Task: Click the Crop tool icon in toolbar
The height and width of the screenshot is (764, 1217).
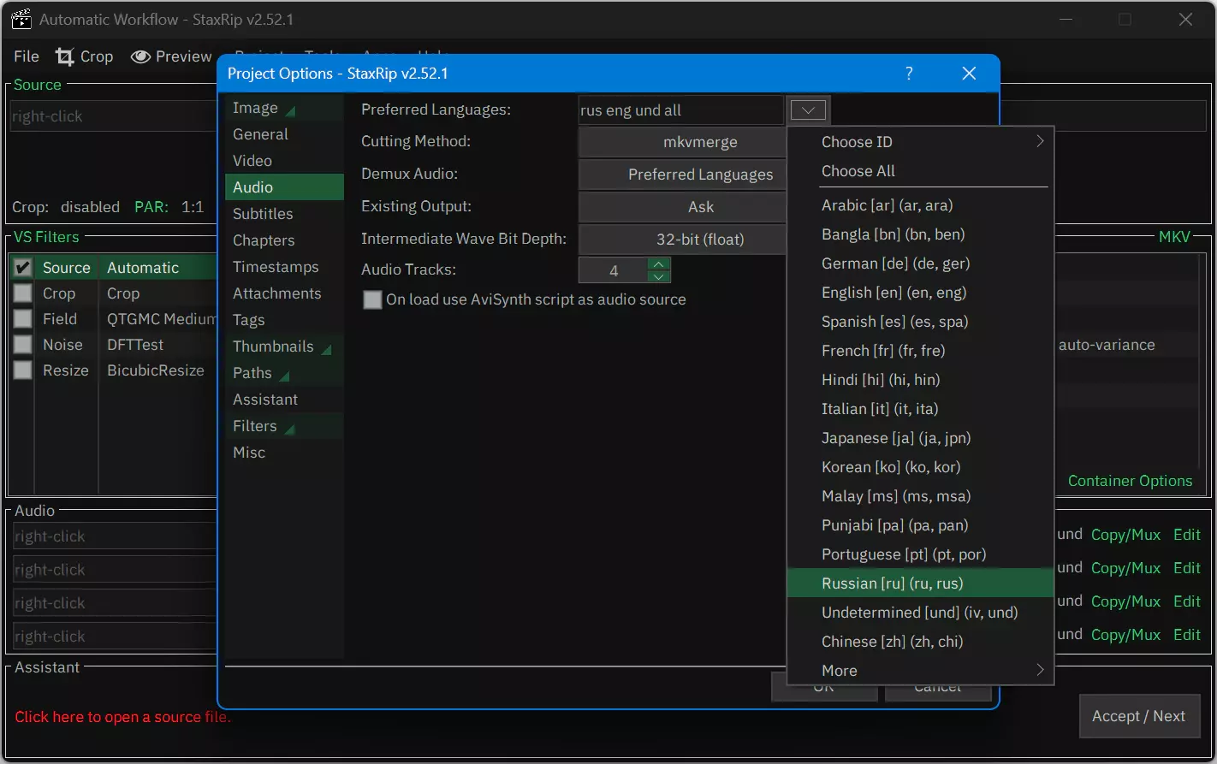Action: point(65,56)
